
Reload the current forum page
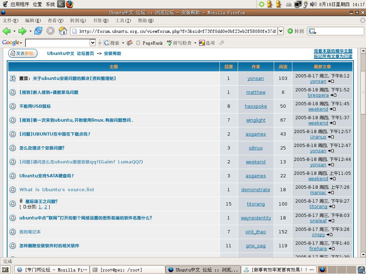(38, 31)
